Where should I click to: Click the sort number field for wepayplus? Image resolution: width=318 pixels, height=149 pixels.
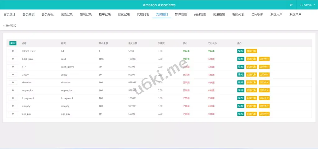[x=13, y=90]
